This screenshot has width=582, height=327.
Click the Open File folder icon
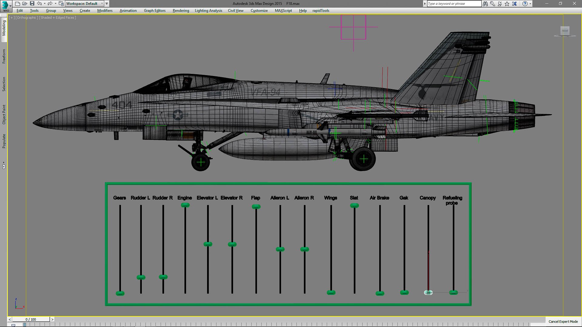point(25,4)
